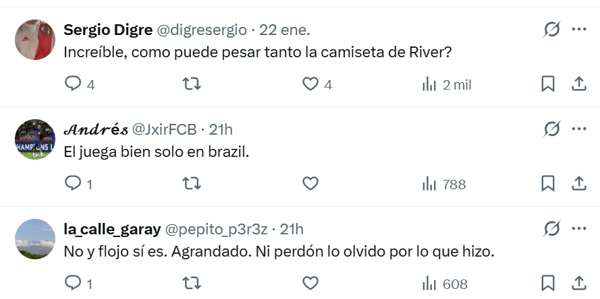
Task: Share la_calle_garay's tweet
Action: [578, 284]
